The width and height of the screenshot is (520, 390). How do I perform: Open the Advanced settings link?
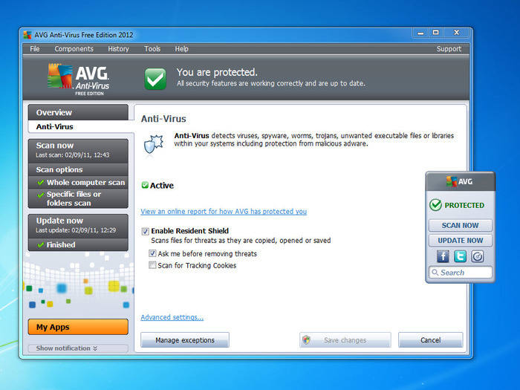pos(172,317)
